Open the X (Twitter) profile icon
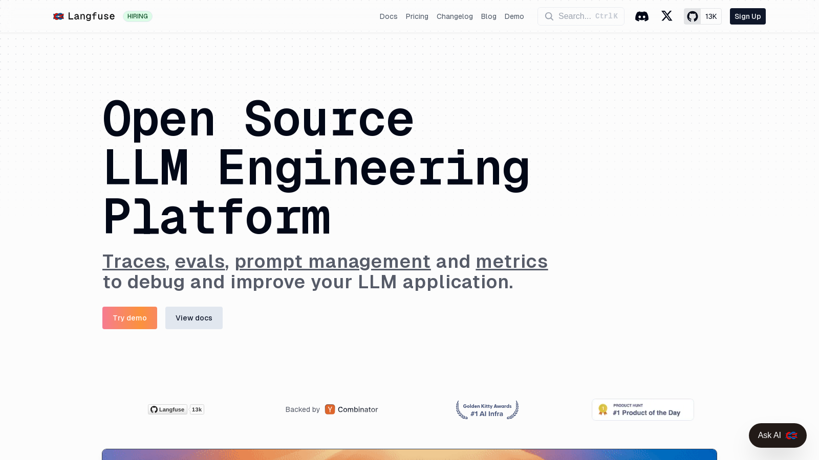This screenshot has width=819, height=460. [x=667, y=16]
